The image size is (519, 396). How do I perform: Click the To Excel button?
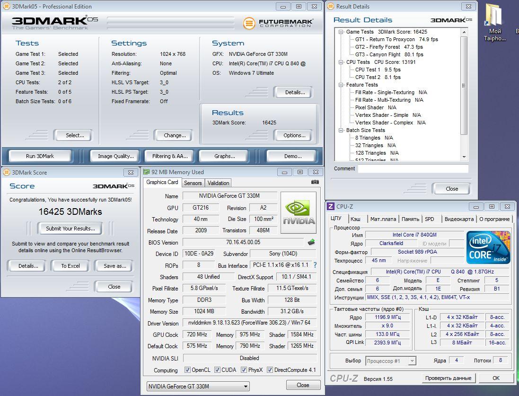pos(70,265)
